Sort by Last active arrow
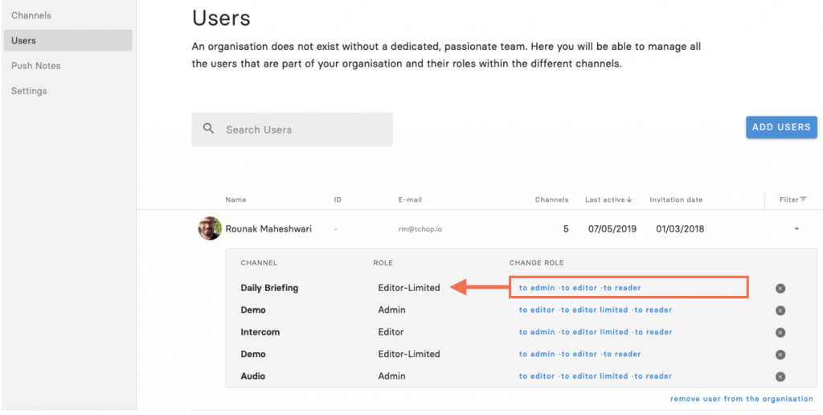Viewport: 823px width, 415px height. pos(630,199)
